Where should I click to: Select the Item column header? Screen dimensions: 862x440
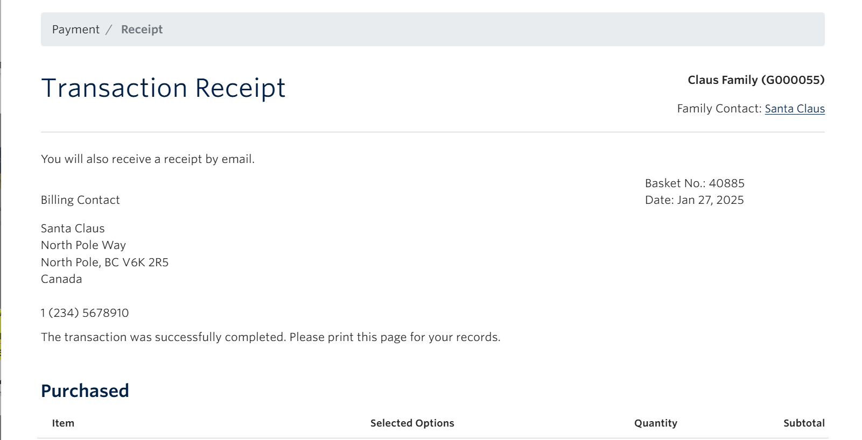tap(62, 423)
